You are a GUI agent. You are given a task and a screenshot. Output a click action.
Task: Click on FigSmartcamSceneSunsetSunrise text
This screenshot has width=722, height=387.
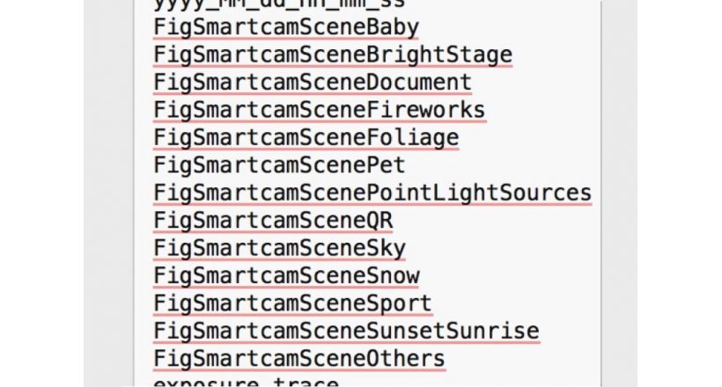(346, 332)
